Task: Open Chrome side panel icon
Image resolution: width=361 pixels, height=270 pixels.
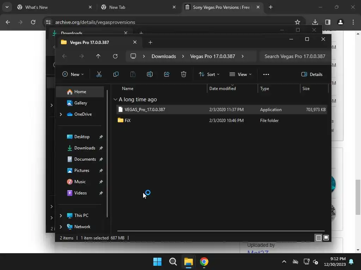Action: pos(328,22)
